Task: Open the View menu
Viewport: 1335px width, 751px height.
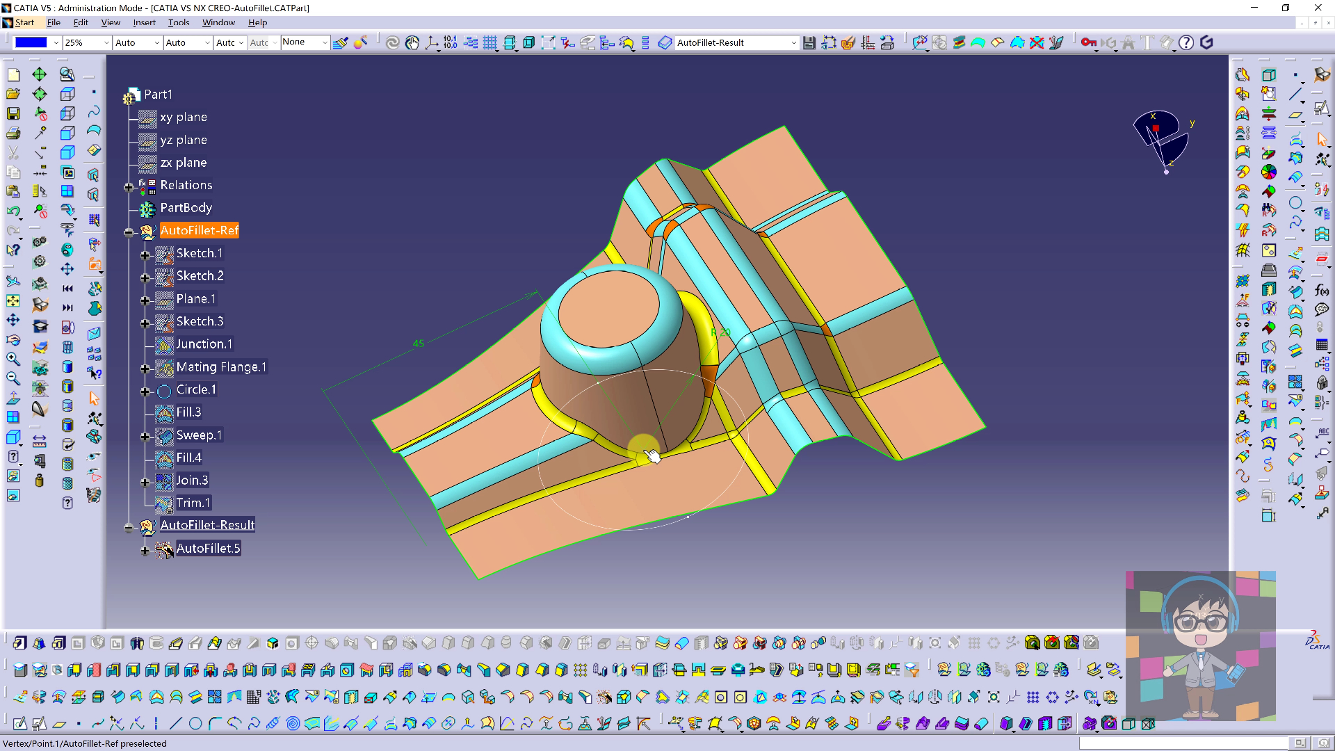Action: coord(111,22)
